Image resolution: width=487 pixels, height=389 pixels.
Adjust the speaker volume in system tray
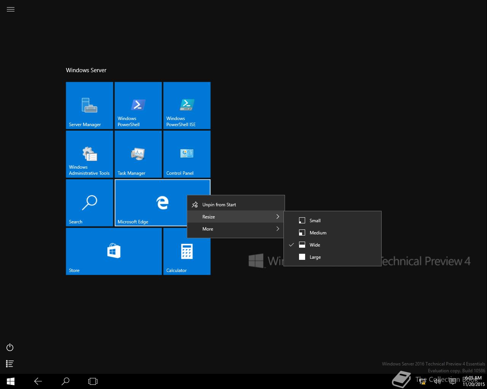(437, 381)
